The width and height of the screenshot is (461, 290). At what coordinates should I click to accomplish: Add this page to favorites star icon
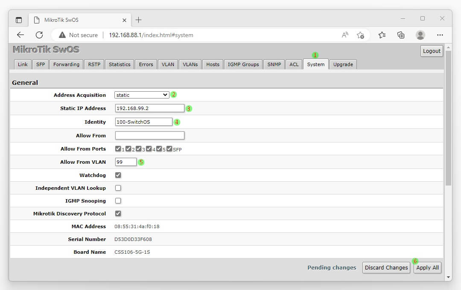[x=360, y=35]
